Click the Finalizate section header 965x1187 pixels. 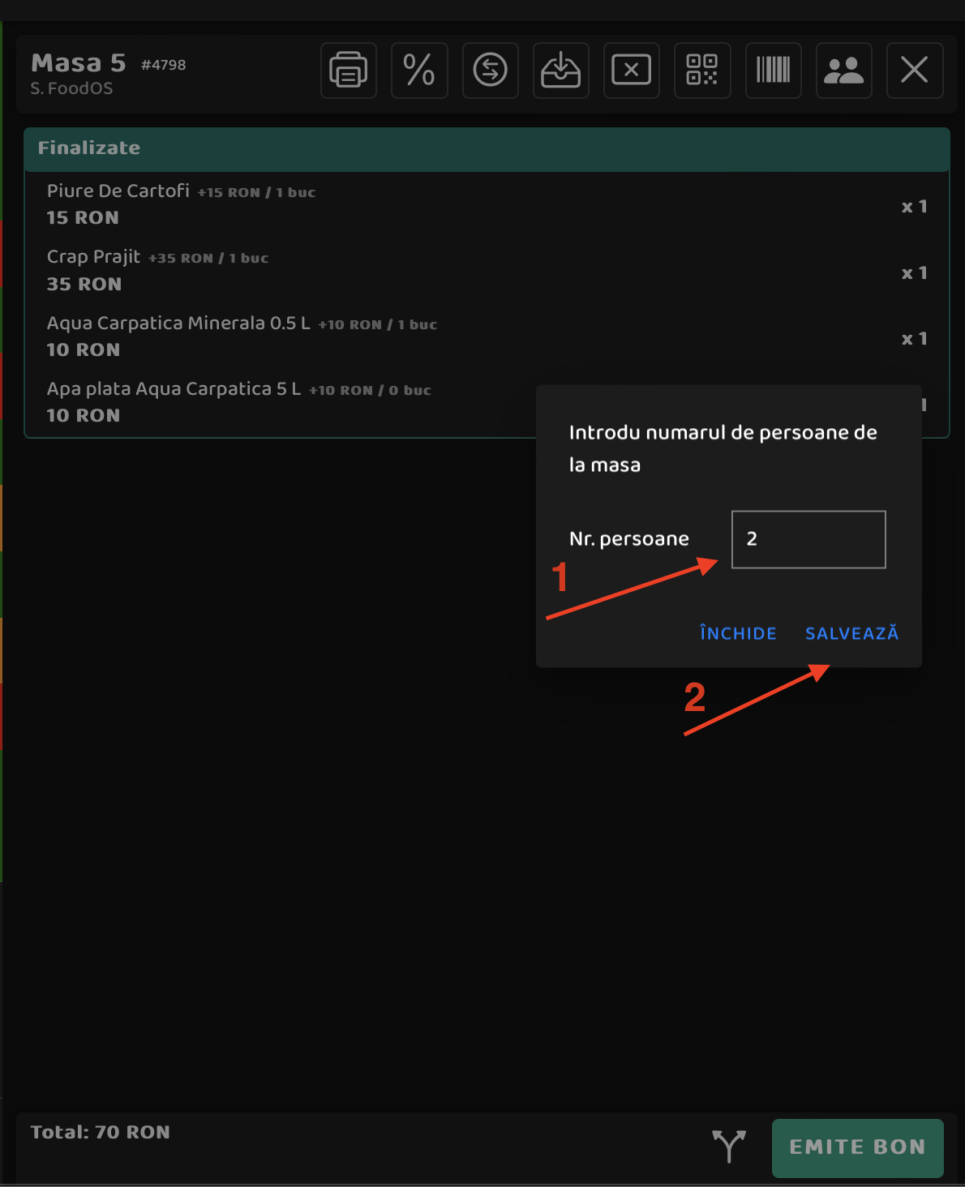pyautogui.click(x=487, y=148)
